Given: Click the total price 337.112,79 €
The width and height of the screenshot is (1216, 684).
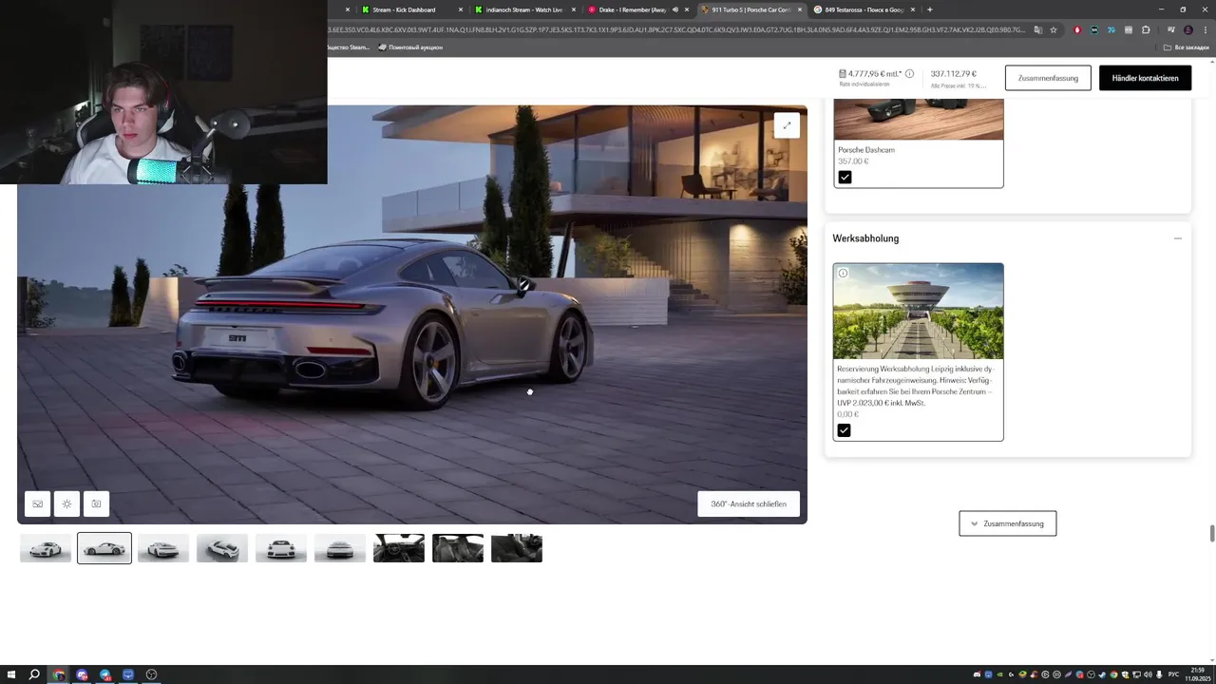Looking at the screenshot, I should point(954,73).
